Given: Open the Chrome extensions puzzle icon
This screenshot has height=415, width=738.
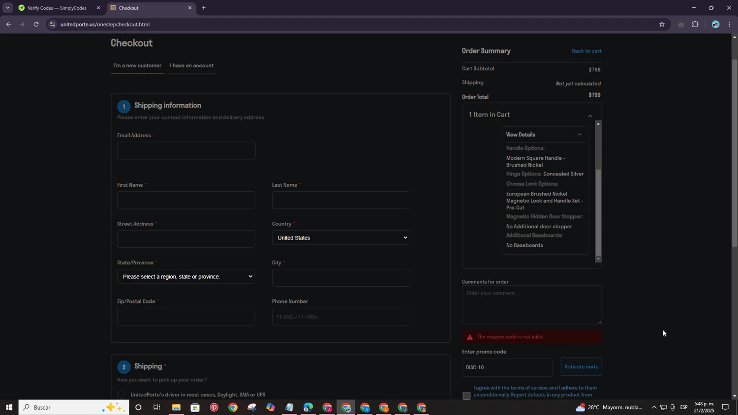Looking at the screenshot, I should 695,24.
